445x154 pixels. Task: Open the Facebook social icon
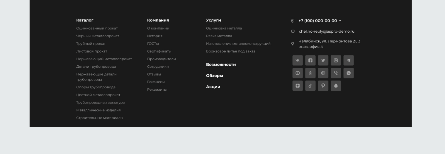point(310,60)
